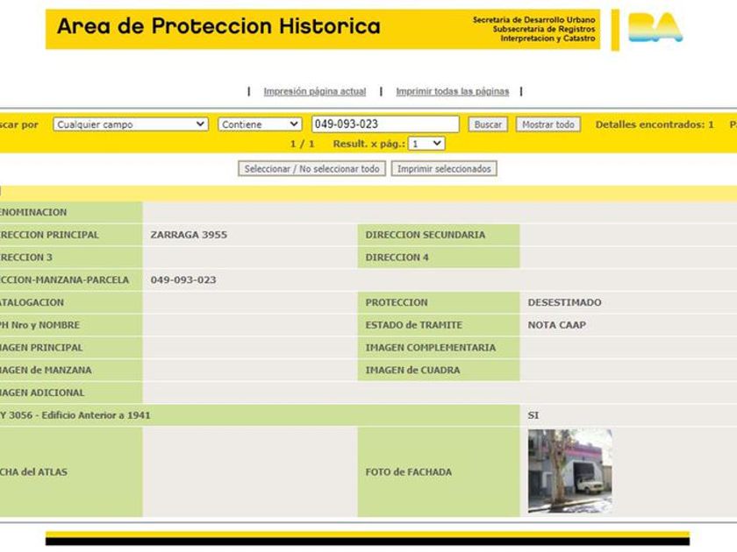Screen dimensions: 737x552
Task: Click the 'Imprimir seleccionados' button
Action: coord(443,168)
